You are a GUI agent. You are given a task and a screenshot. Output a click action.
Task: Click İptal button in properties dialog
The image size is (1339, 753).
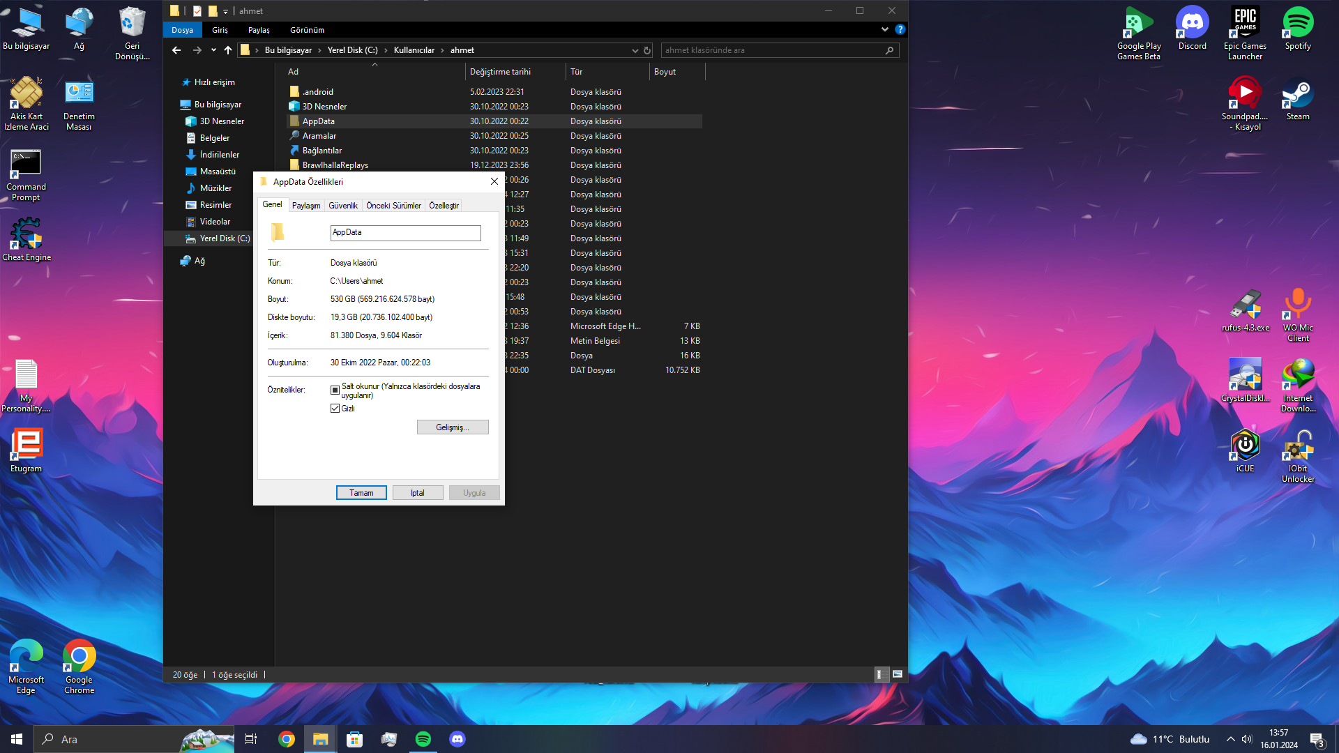pos(417,493)
